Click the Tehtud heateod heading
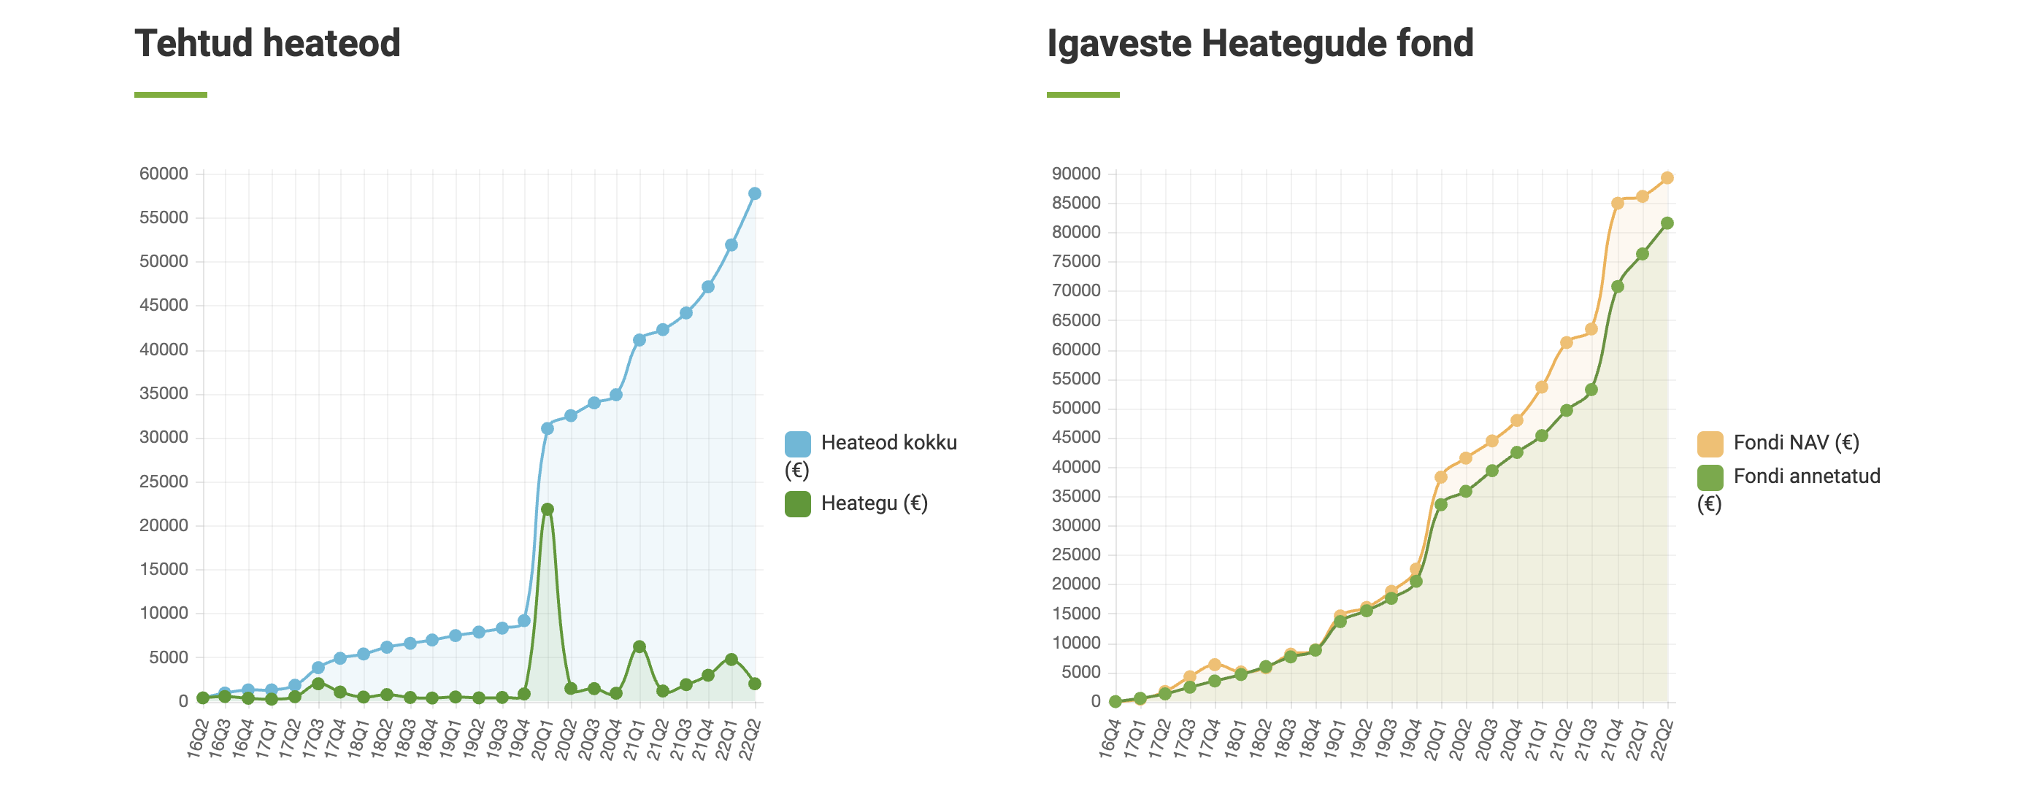The image size is (2028, 788). pyautogui.click(x=268, y=43)
